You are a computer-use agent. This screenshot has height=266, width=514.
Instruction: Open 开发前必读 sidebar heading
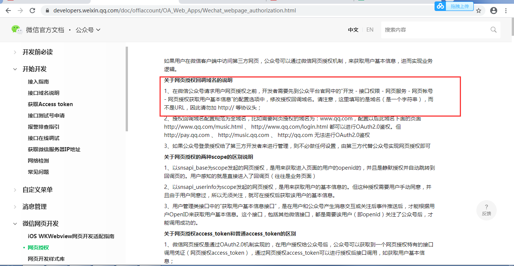click(38, 52)
